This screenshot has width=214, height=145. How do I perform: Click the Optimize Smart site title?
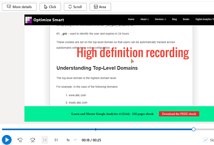(49, 20)
